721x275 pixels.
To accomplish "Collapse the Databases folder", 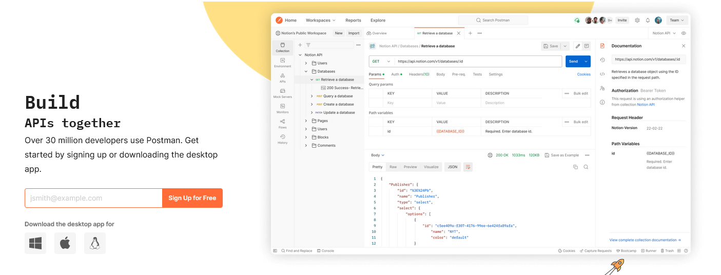I will pos(306,71).
